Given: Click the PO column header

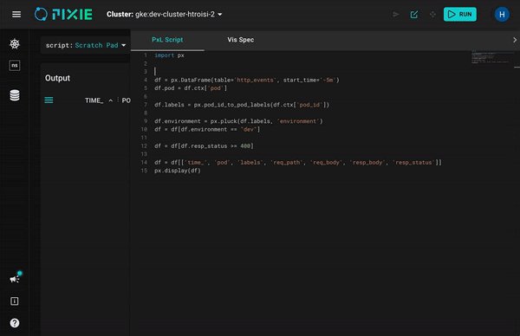Looking at the screenshot, I should coord(126,100).
